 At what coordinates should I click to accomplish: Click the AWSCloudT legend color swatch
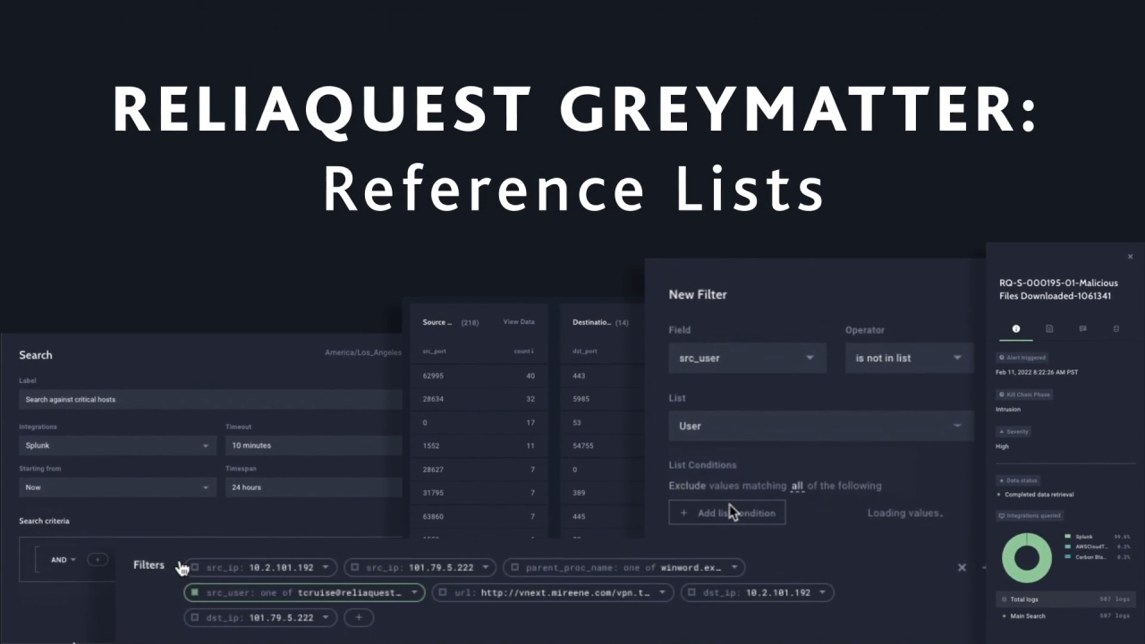[x=1067, y=546]
